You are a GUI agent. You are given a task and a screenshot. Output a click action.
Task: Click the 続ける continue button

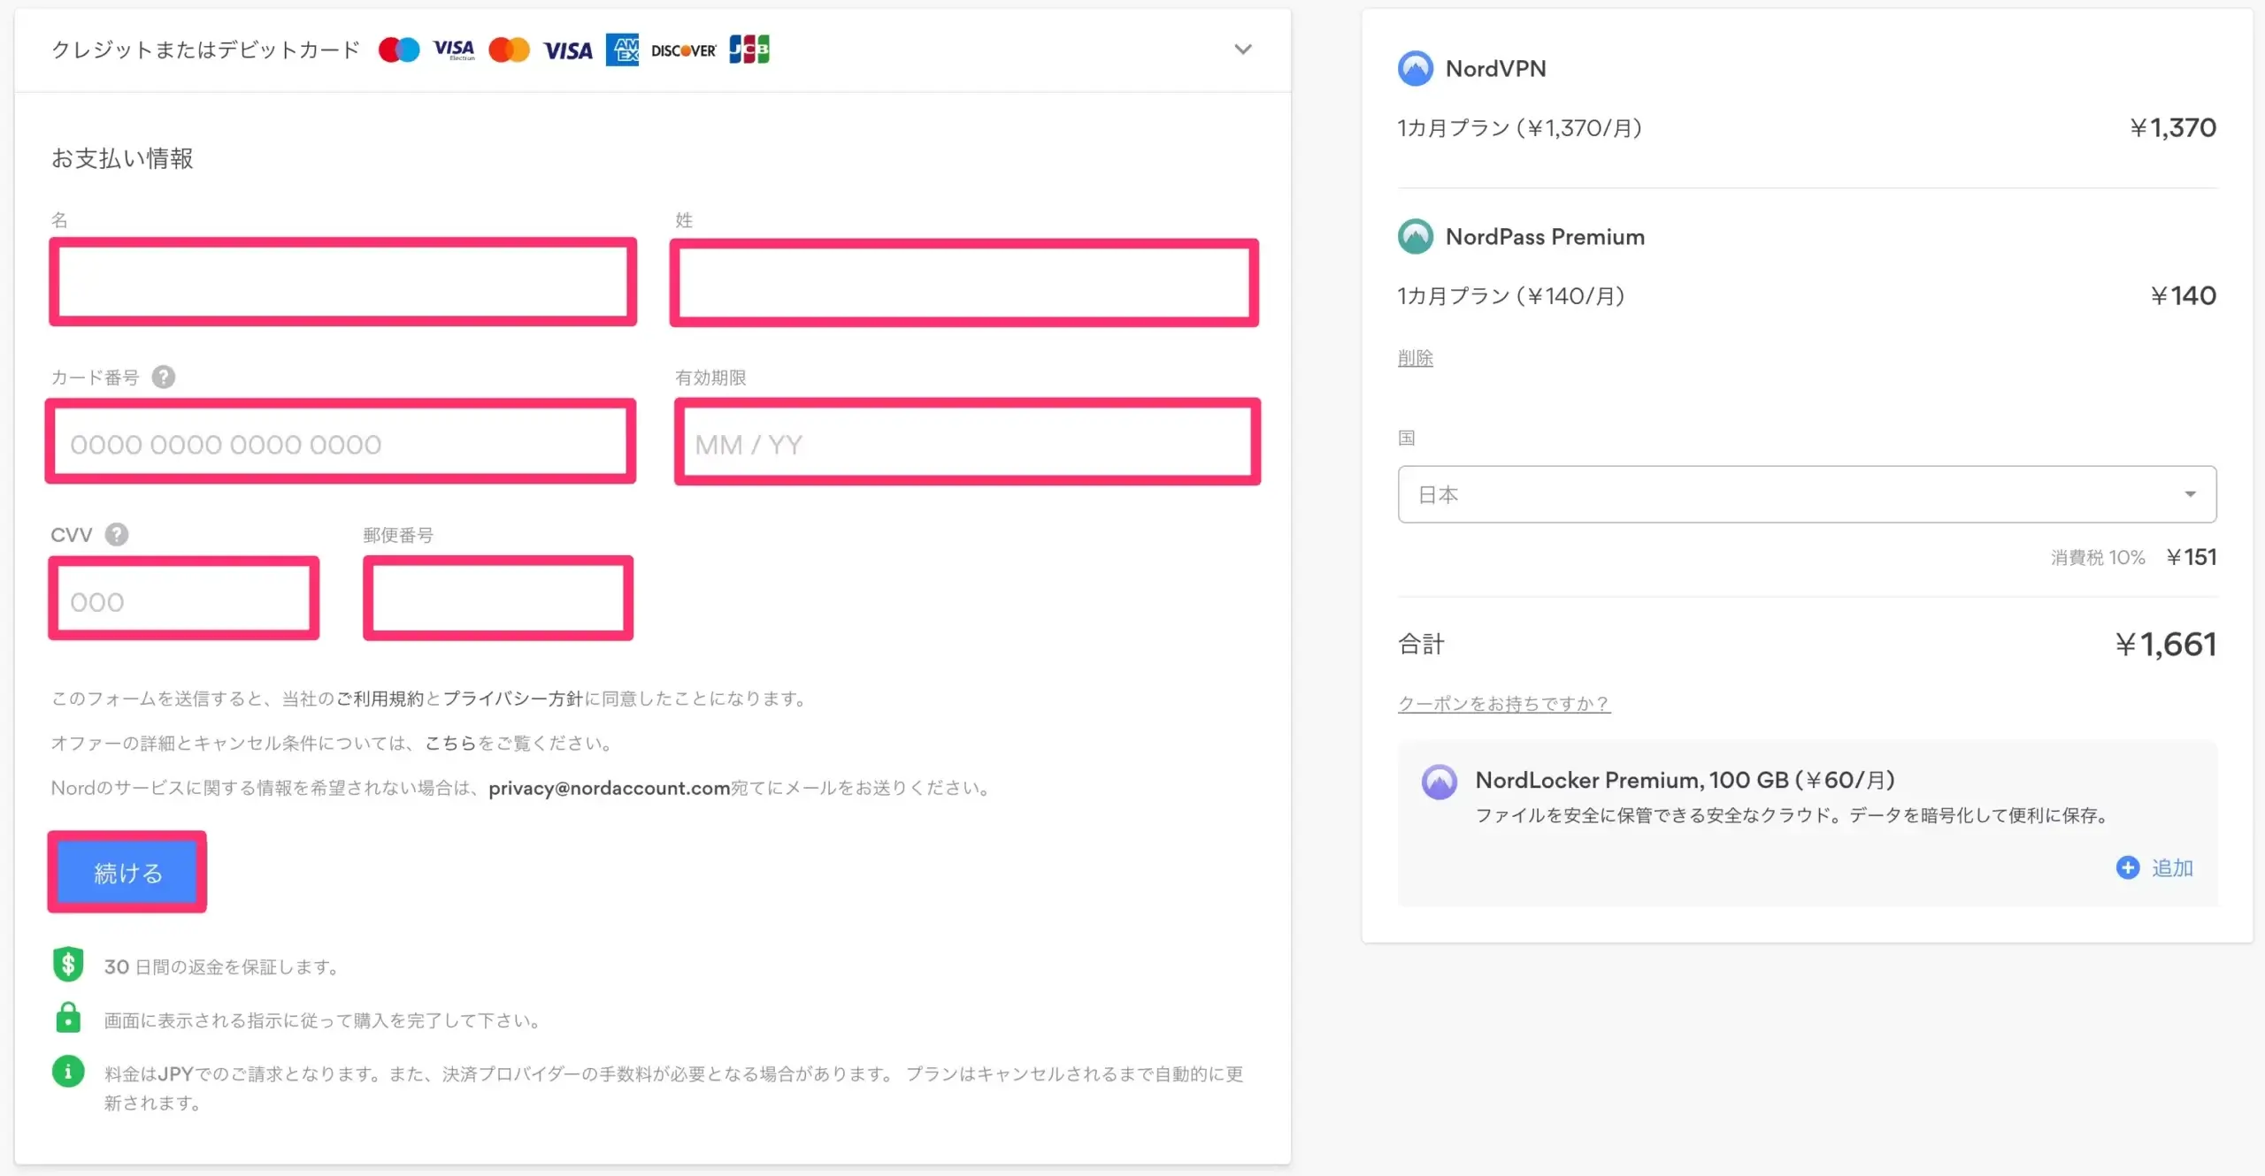[127, 873]
